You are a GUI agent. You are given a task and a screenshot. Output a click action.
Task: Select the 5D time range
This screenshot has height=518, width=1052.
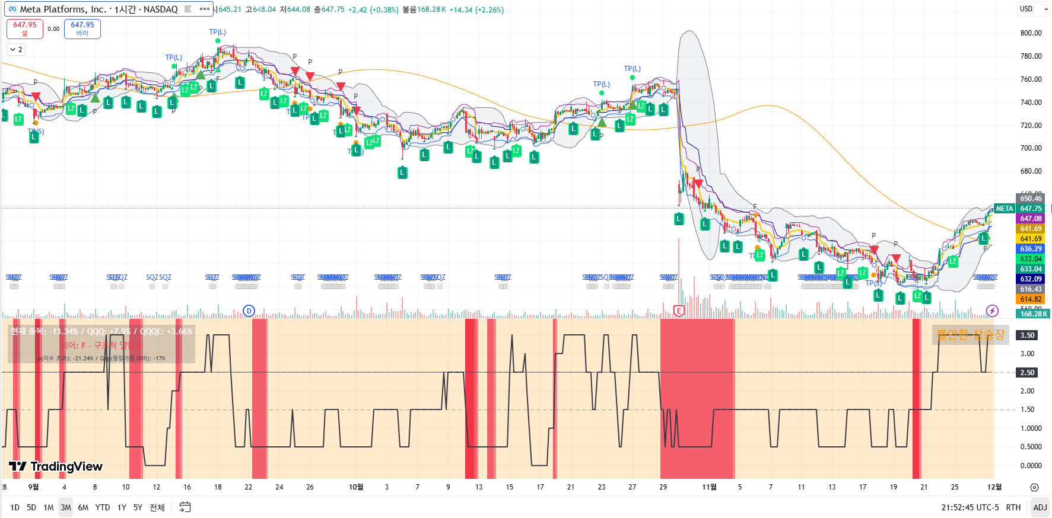click(31, 507)
